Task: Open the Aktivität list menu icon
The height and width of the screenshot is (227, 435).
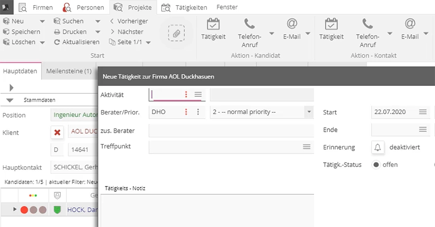Action: point(198,95)
